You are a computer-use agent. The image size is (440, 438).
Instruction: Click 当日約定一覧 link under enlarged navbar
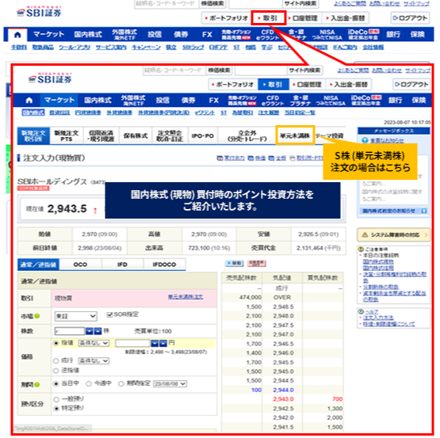(300, 112)
